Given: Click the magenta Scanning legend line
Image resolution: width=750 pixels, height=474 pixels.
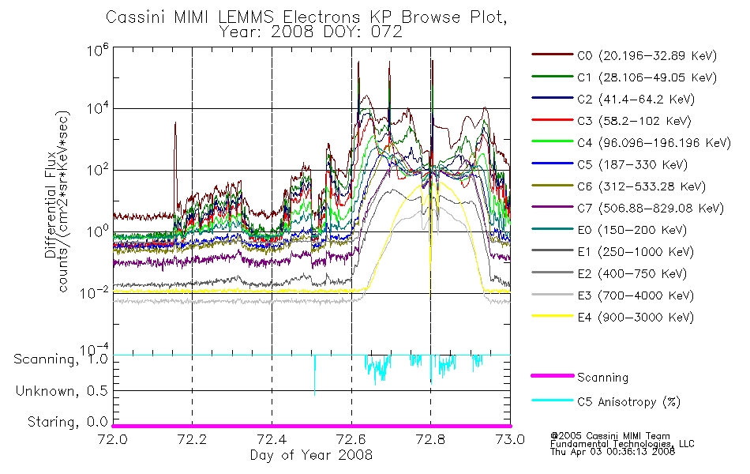Looking at the screenshot, I should [553, 376].
